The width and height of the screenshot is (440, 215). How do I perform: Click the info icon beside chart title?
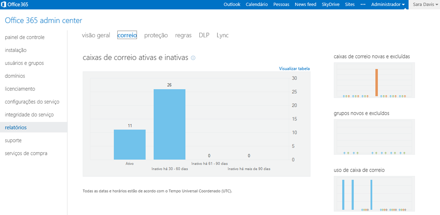[193, 58]
